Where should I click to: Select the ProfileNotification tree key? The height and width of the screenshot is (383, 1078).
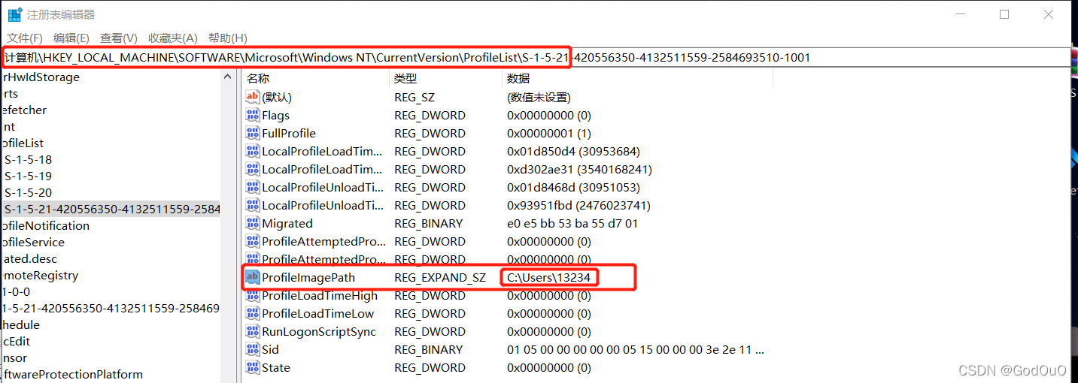(45, 225)
